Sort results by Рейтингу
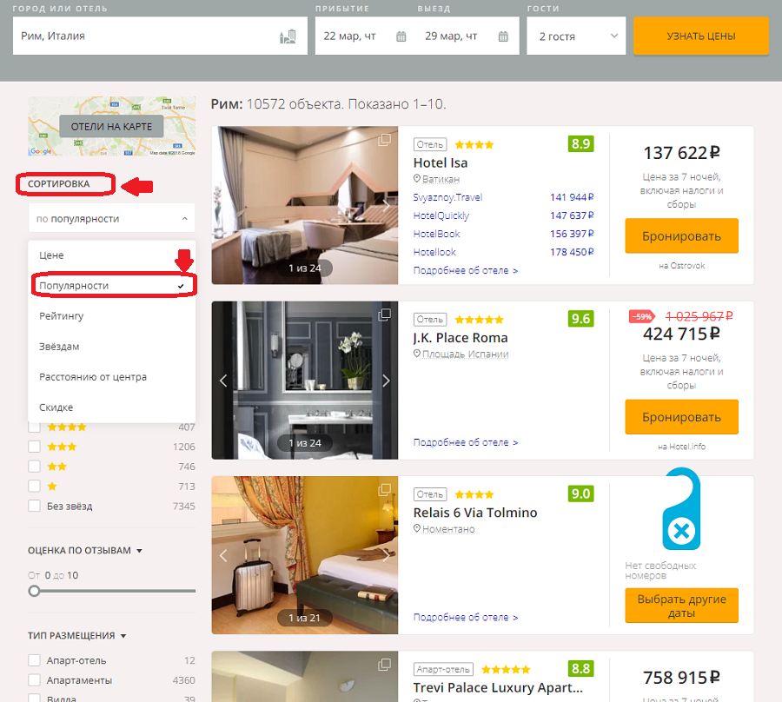This screenshot has width=782, height=702. click(x=112, y=316)
